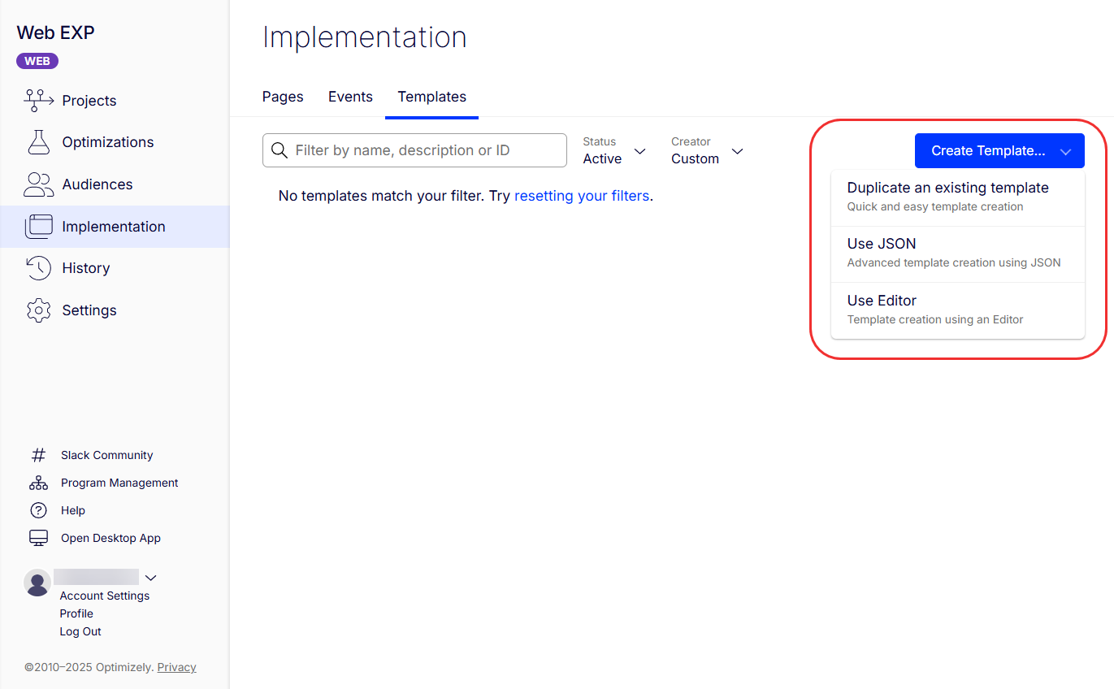
Task: Click the Audiences people icon
Action: click(x=38, y=184)
